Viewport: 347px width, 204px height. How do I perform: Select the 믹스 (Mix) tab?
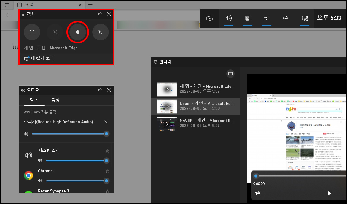(34, 100)
